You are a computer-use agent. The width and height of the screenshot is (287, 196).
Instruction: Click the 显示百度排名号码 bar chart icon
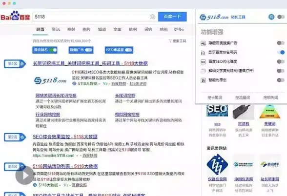pos(203,53)
